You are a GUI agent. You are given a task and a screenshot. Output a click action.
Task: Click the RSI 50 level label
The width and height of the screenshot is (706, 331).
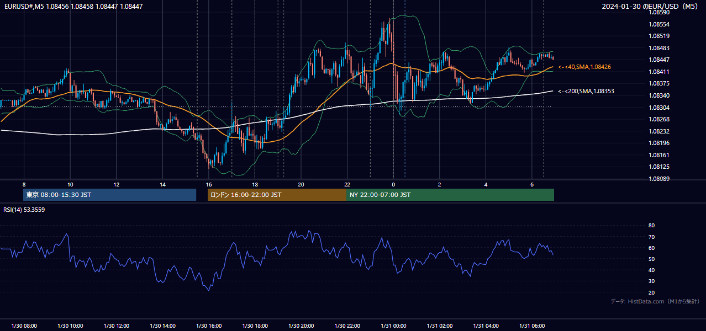(x=651, y=259)
